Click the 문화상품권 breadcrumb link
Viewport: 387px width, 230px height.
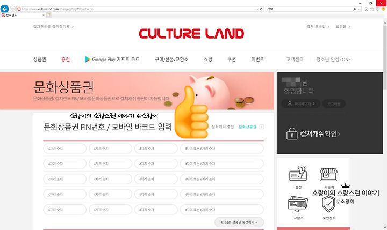(x=247, y=127)
